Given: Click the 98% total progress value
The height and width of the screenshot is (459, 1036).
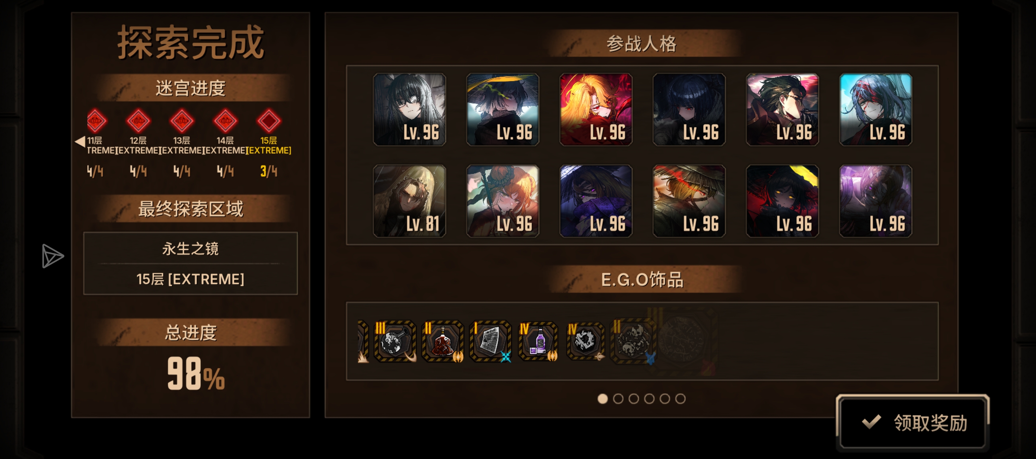Looking at the screenshot, I should (196, 374).
